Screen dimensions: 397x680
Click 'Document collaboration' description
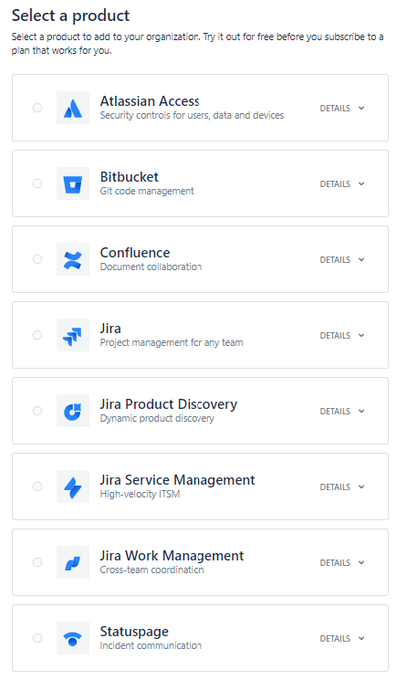click(151, 267)
